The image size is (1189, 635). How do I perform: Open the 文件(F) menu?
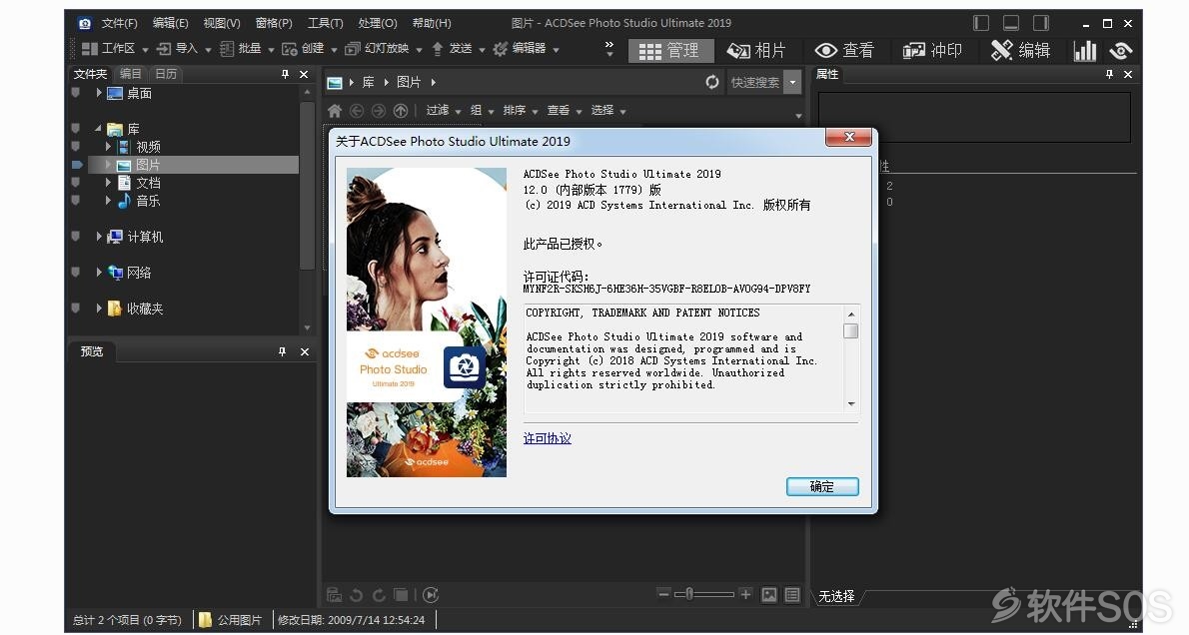pyautogui.click(x=120, y=24)
